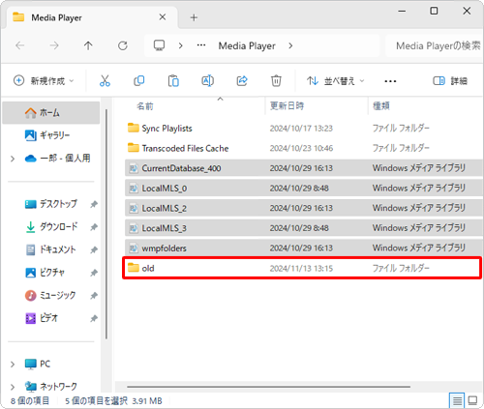Viewport: 484px width, 409px height.
Task: Refresh the Media Player folder view
Action: tap(123, 45)
